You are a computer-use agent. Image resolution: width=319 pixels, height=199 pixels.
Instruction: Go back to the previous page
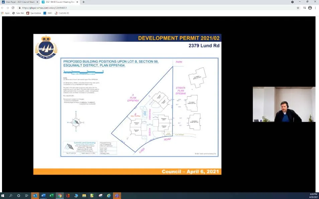tap(2, 8)
